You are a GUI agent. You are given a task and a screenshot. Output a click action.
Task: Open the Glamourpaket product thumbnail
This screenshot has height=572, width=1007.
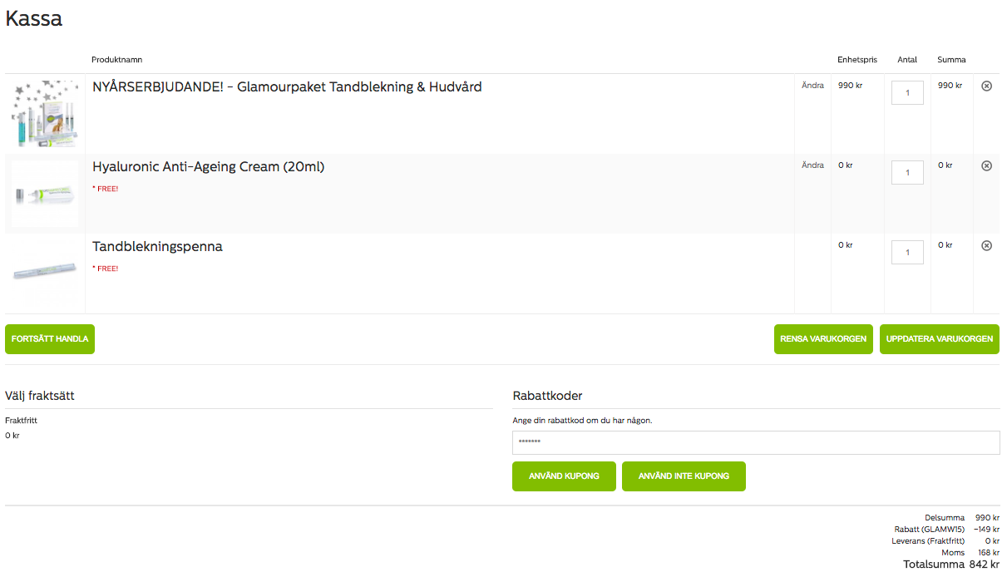coord(46,114)
